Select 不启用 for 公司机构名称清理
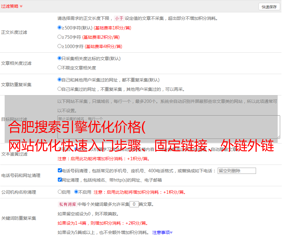The image size is (282, 238). pyautogui.click(x=76, y=192)
